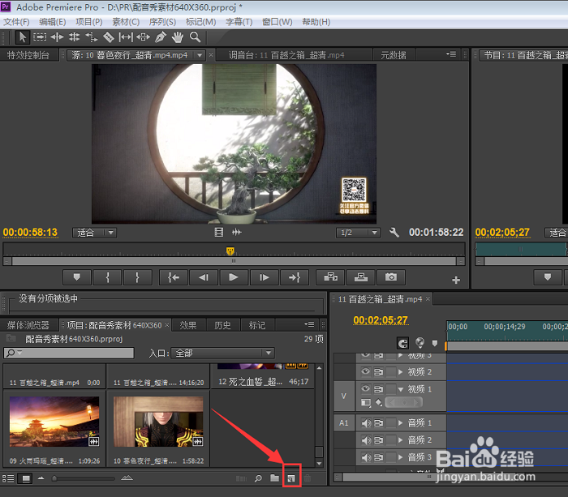Step back one frame in source monitor

tap(204, 277)
